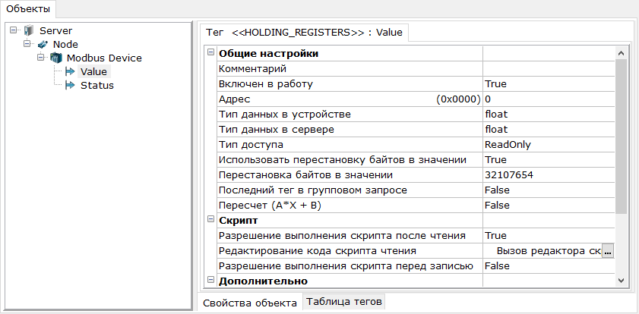Collapse the Modbus Device branch
This screenshot has height=314, width=639.
point(40,57)
